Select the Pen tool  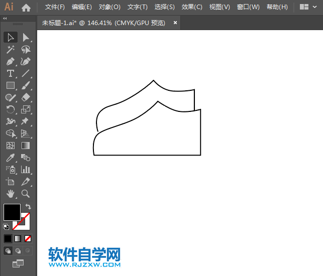tap(11, 61)
